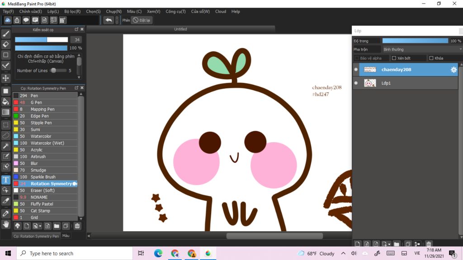463x260 pixels.
Task: Switch to the Màu tab
Action: click(x=66, y=236)
